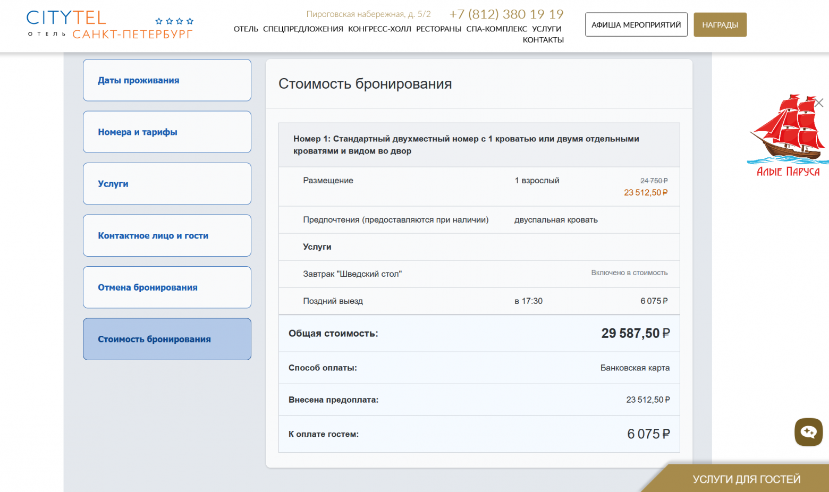Click the АФИША МЕРОПРИЯТИЙ button

click(636, 24)
